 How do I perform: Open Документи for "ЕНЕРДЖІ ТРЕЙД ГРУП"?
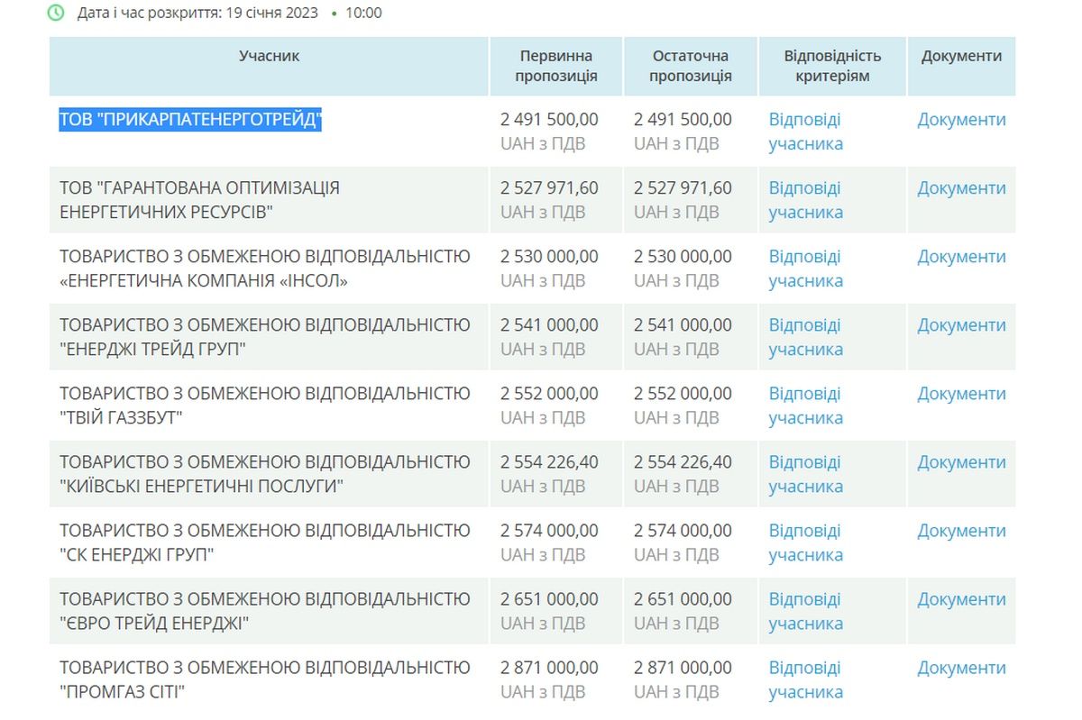(961, 325)
